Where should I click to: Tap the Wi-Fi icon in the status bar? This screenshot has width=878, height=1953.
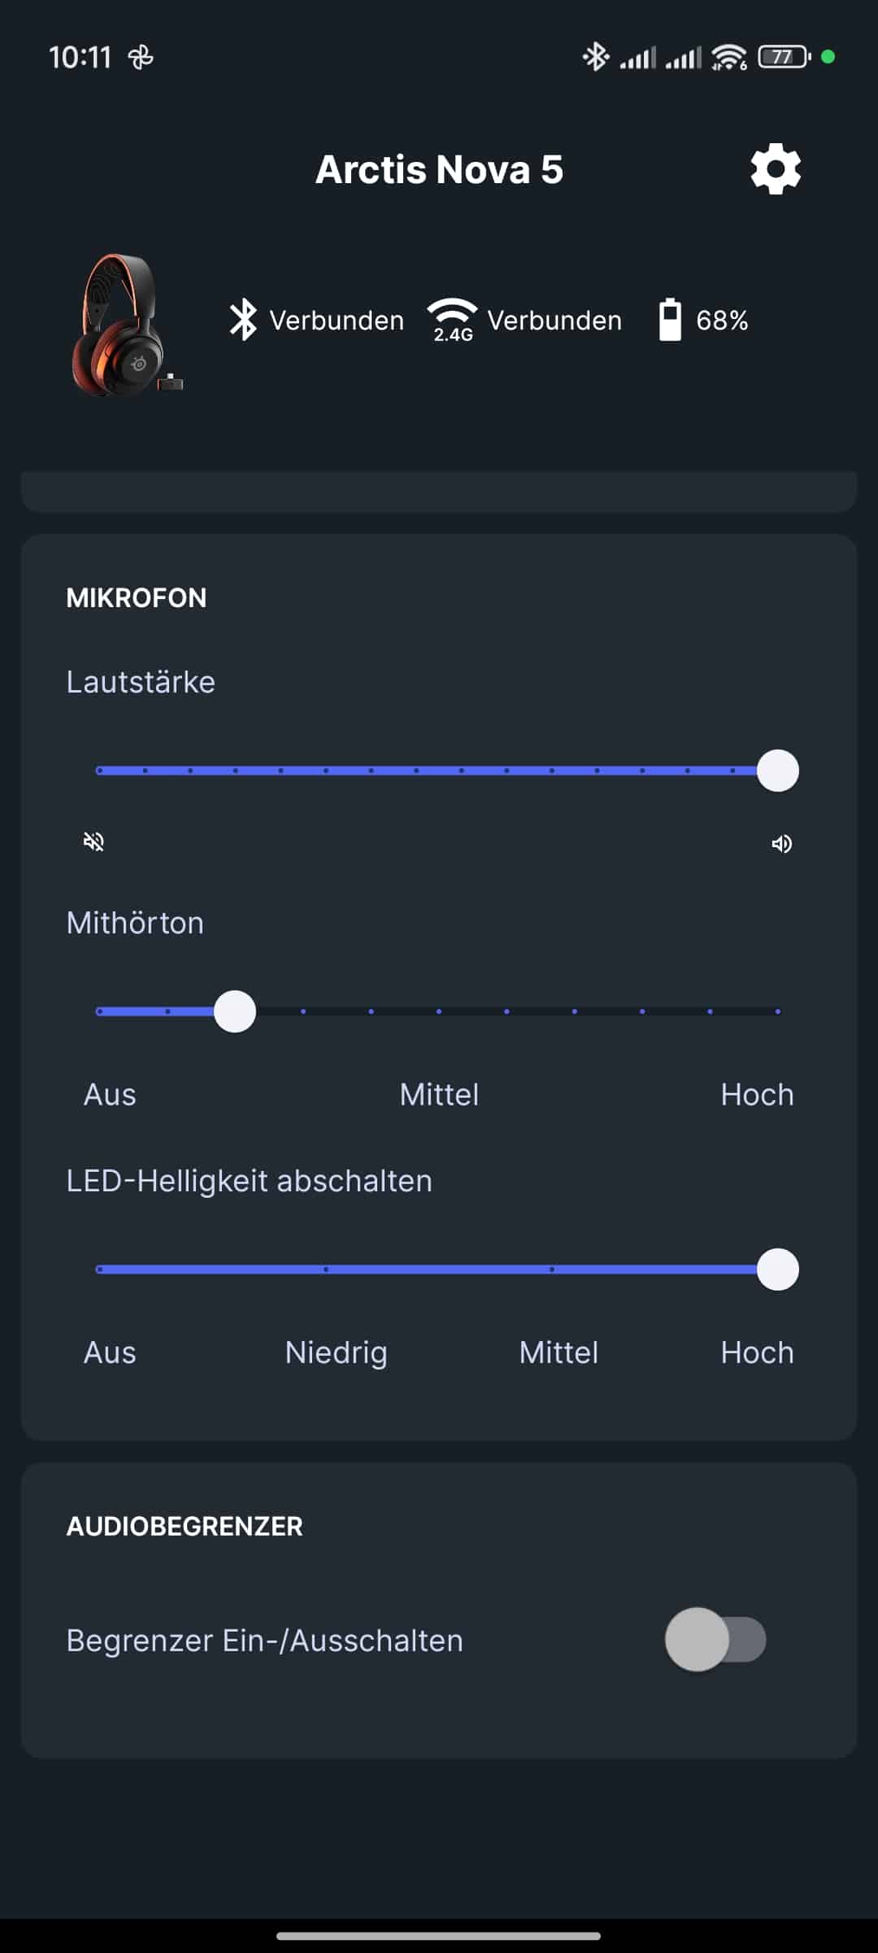click(728, 57)
